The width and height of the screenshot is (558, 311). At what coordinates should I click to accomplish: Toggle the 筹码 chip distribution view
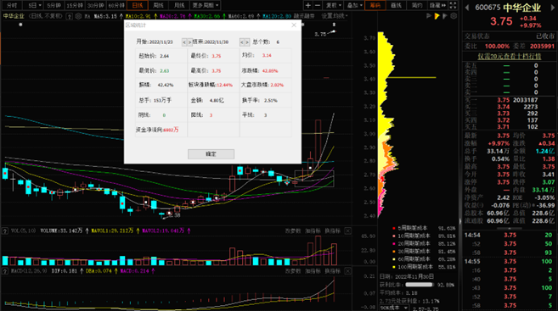coord(375,5)
